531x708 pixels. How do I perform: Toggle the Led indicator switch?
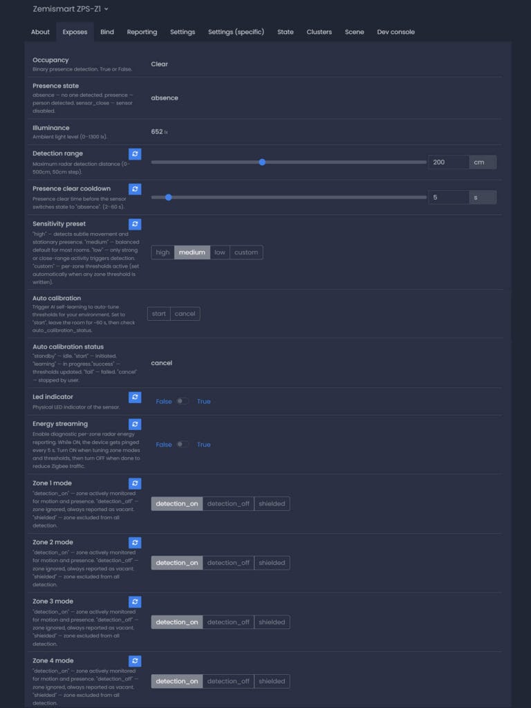click(x=182, y=401)
